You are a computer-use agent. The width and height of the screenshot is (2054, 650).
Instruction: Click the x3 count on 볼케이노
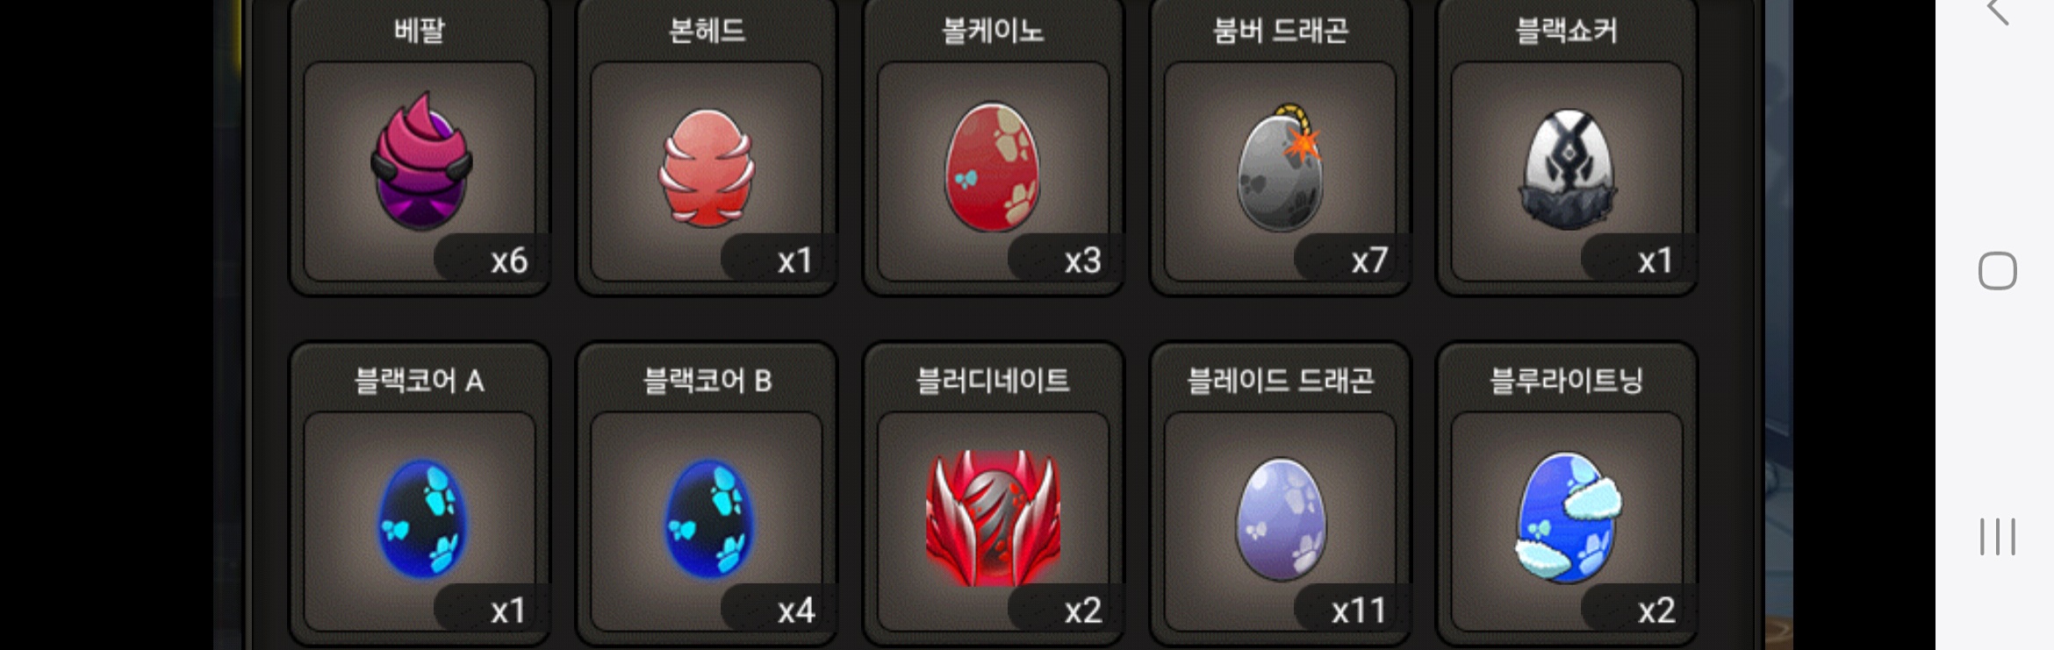pos(1082,260)
